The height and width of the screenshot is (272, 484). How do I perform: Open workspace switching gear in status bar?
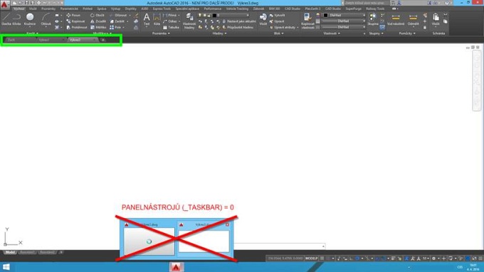click(x=433, y=259)
